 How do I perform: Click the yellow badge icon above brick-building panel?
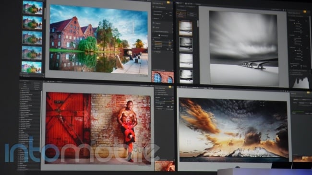168,2
